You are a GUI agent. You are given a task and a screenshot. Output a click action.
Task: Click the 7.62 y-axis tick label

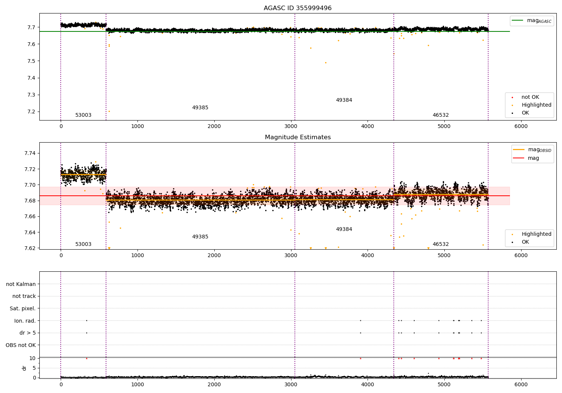coord(30,248)
